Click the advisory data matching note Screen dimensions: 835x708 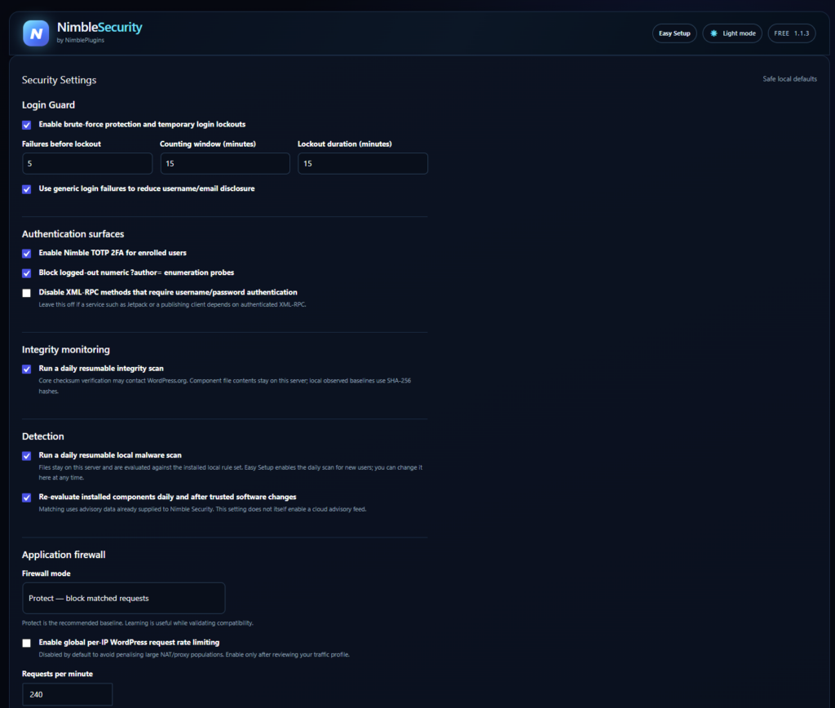tap(202, 509)
